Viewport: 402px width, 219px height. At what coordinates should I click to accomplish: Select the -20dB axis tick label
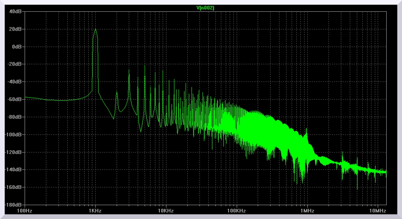coord(15,64)
